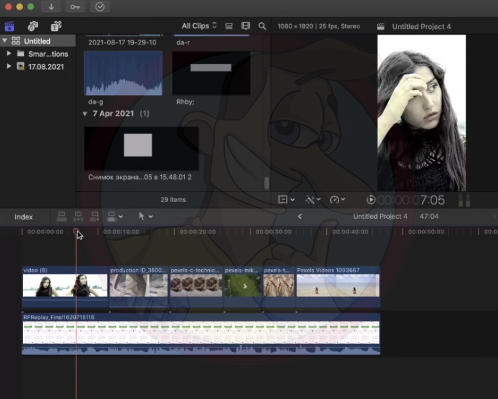Screen dimensions: 498x399
Task: Click the Overwrite clip edit icon
Action: coord(112,217)
